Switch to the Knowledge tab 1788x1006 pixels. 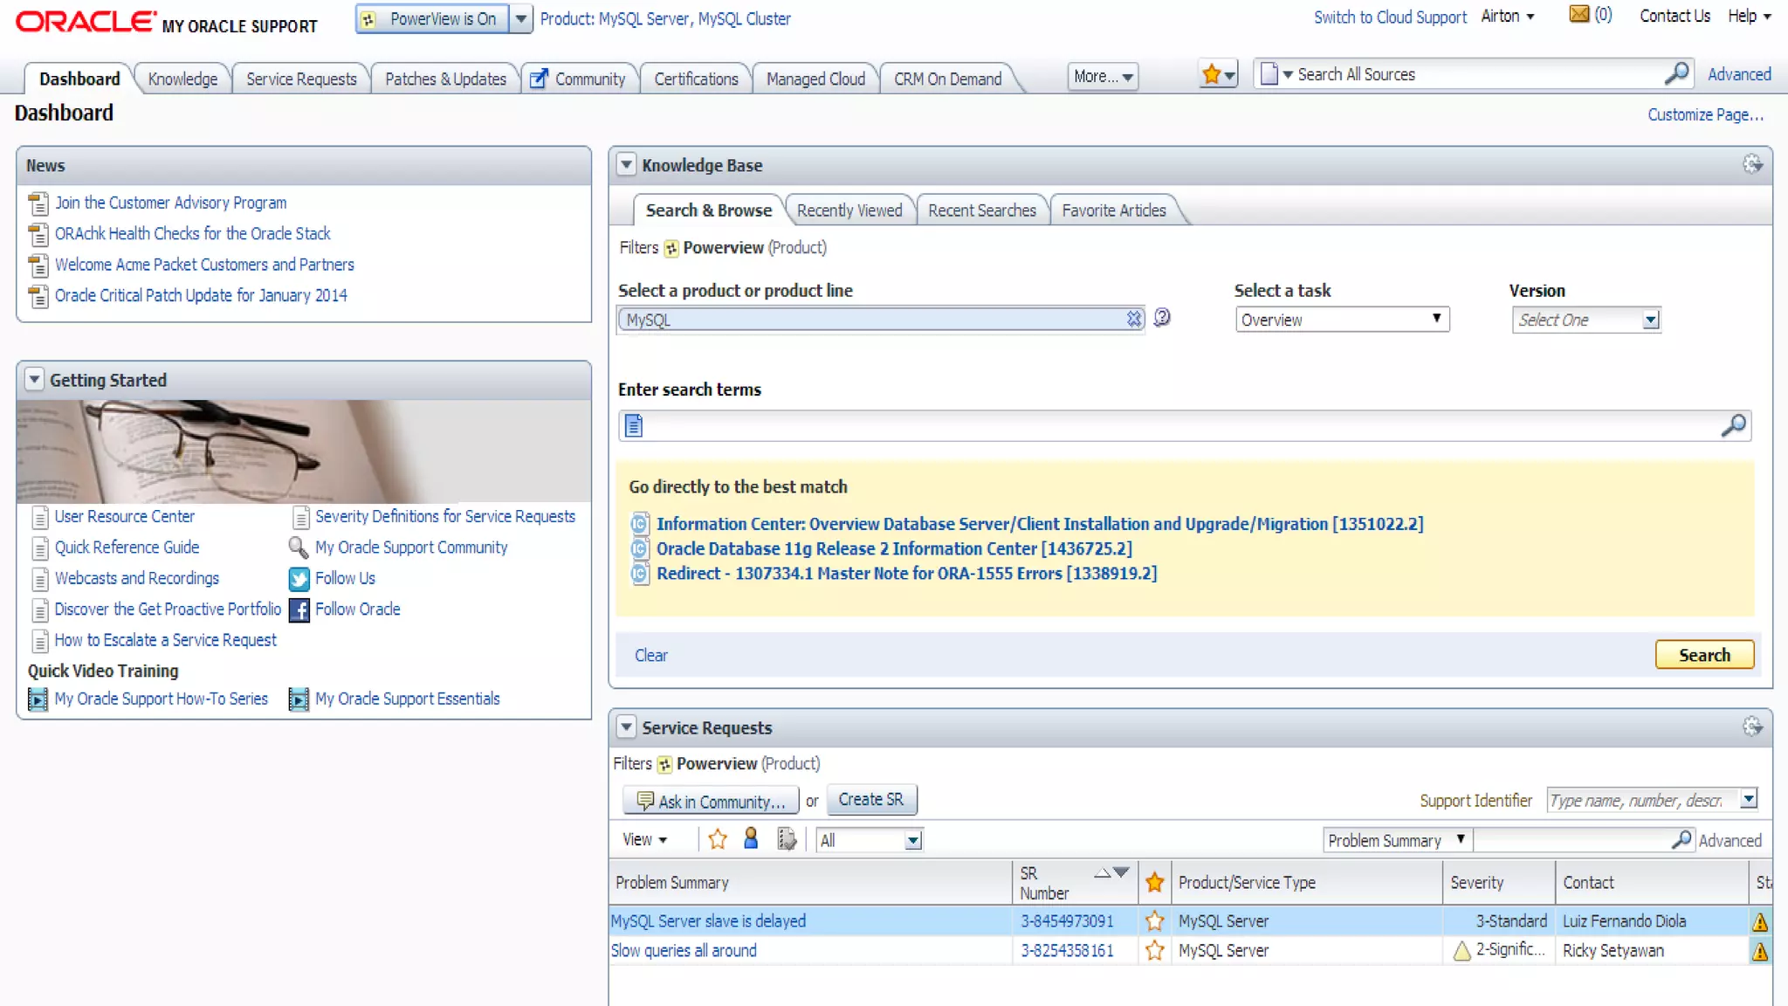click(182, 79)
